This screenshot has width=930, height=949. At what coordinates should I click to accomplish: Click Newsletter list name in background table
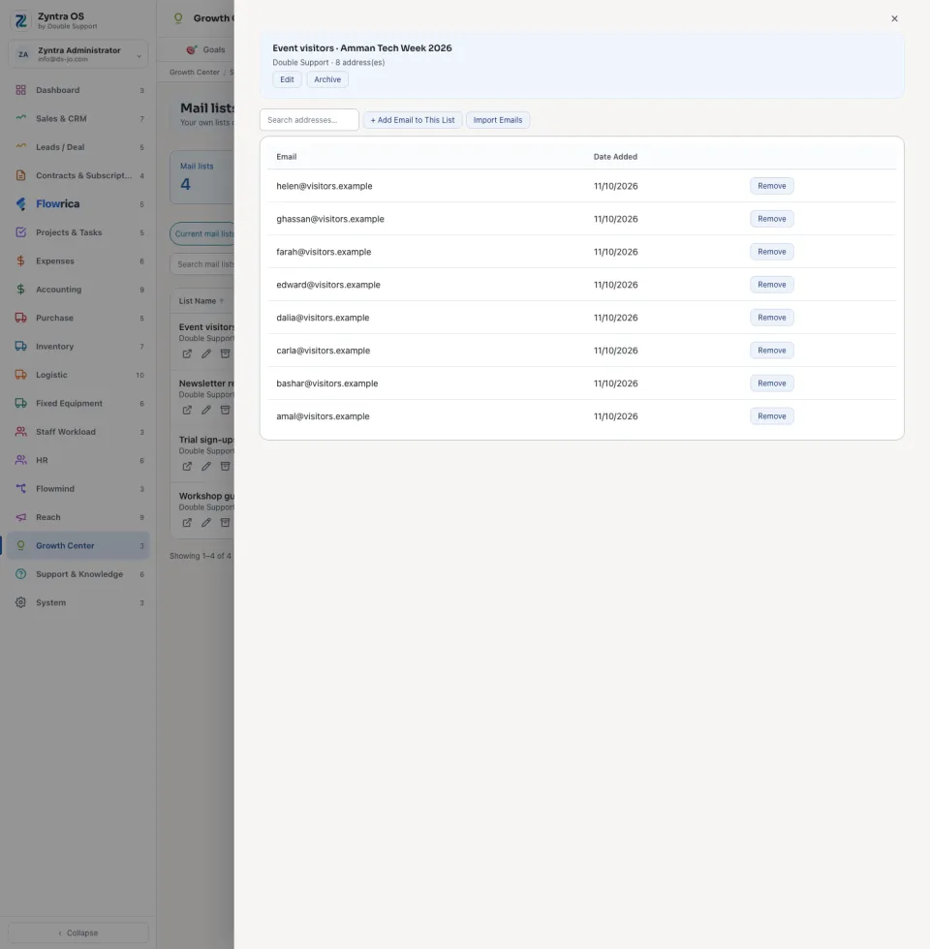pos(206,383)
